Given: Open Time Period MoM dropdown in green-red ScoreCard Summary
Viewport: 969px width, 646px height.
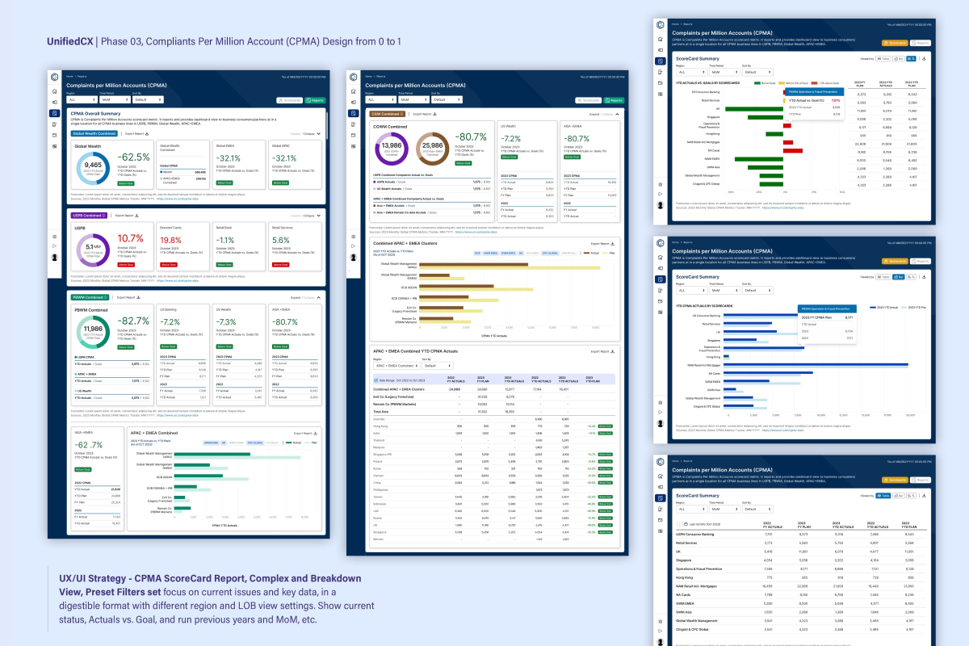Looking at the screenshot, I should [724, 72].
